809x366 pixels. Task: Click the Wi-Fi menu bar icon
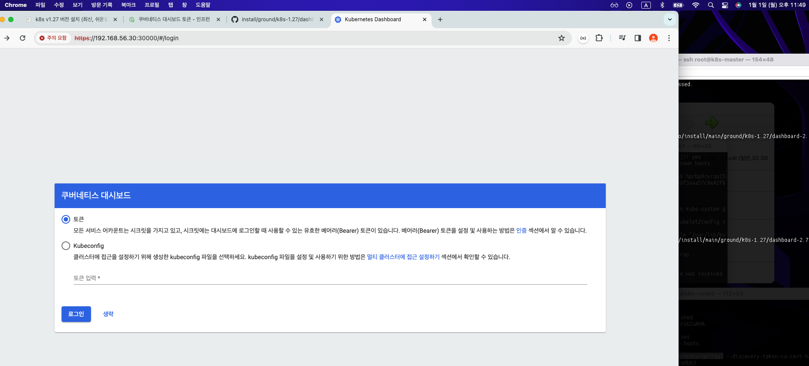pos(695,5)
